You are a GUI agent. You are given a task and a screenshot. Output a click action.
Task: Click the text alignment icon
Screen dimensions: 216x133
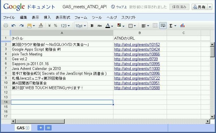(144, 26)
